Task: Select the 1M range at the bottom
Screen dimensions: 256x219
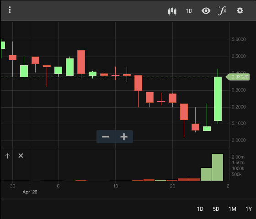Action: 232,209
